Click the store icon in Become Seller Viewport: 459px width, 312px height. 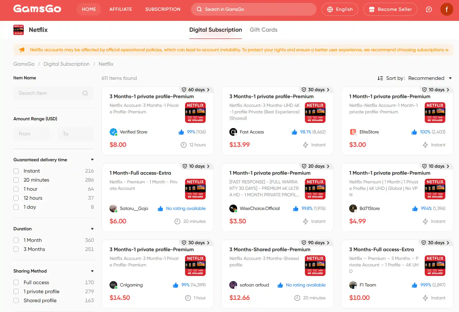(x=372, y=9)
